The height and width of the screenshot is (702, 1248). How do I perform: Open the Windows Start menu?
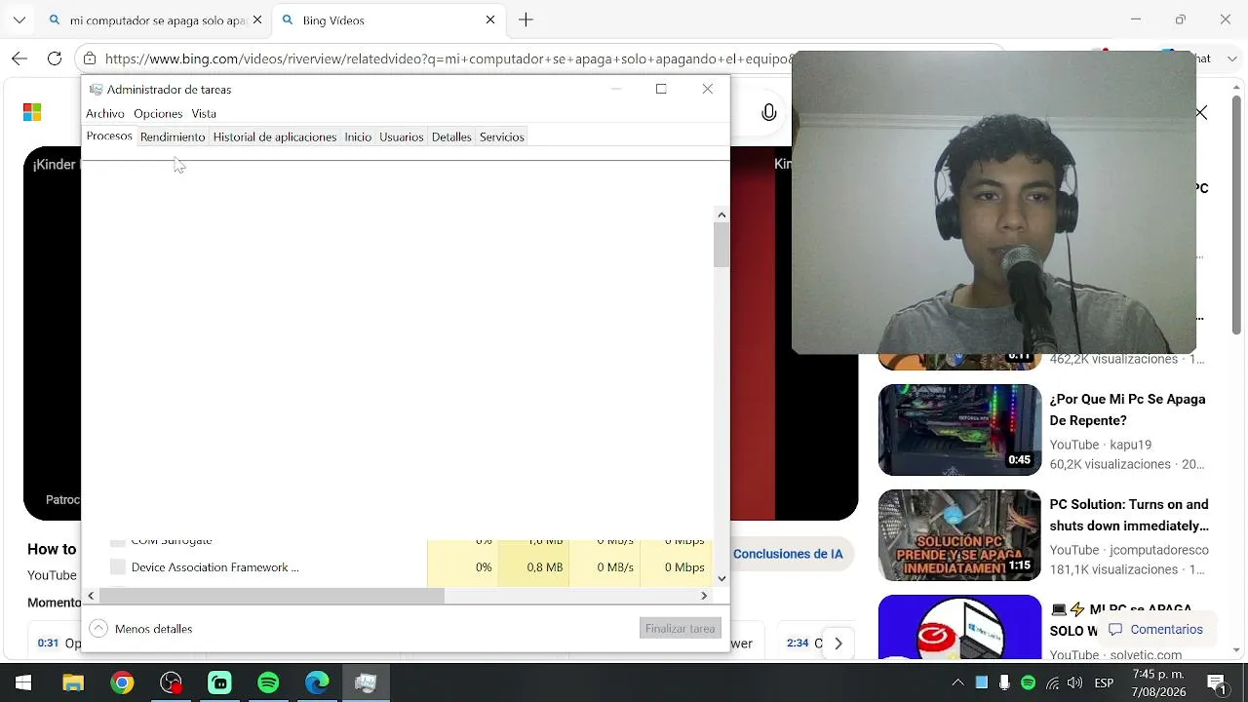click(x=23, y=682)
